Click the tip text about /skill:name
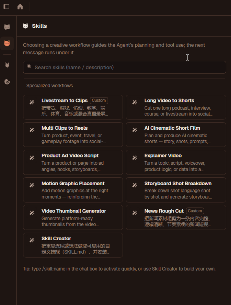 point(119,269)
